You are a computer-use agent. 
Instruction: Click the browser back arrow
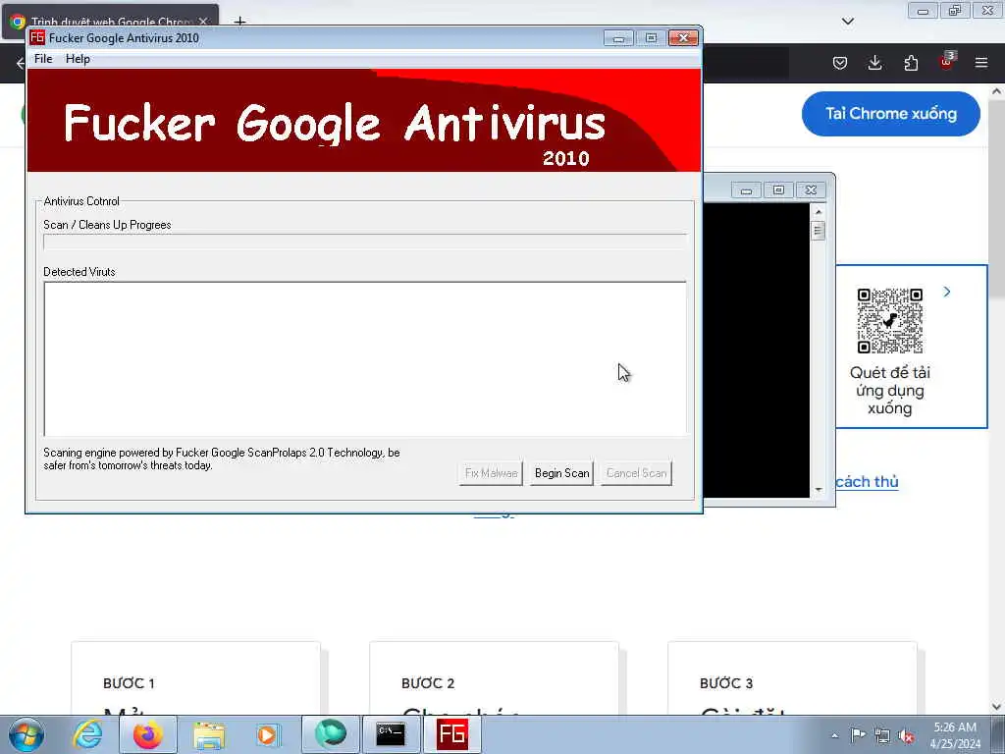pos(21,63)
